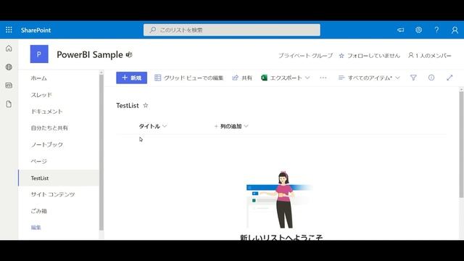Select TestList in the left navigation

(x=59, y=178)
